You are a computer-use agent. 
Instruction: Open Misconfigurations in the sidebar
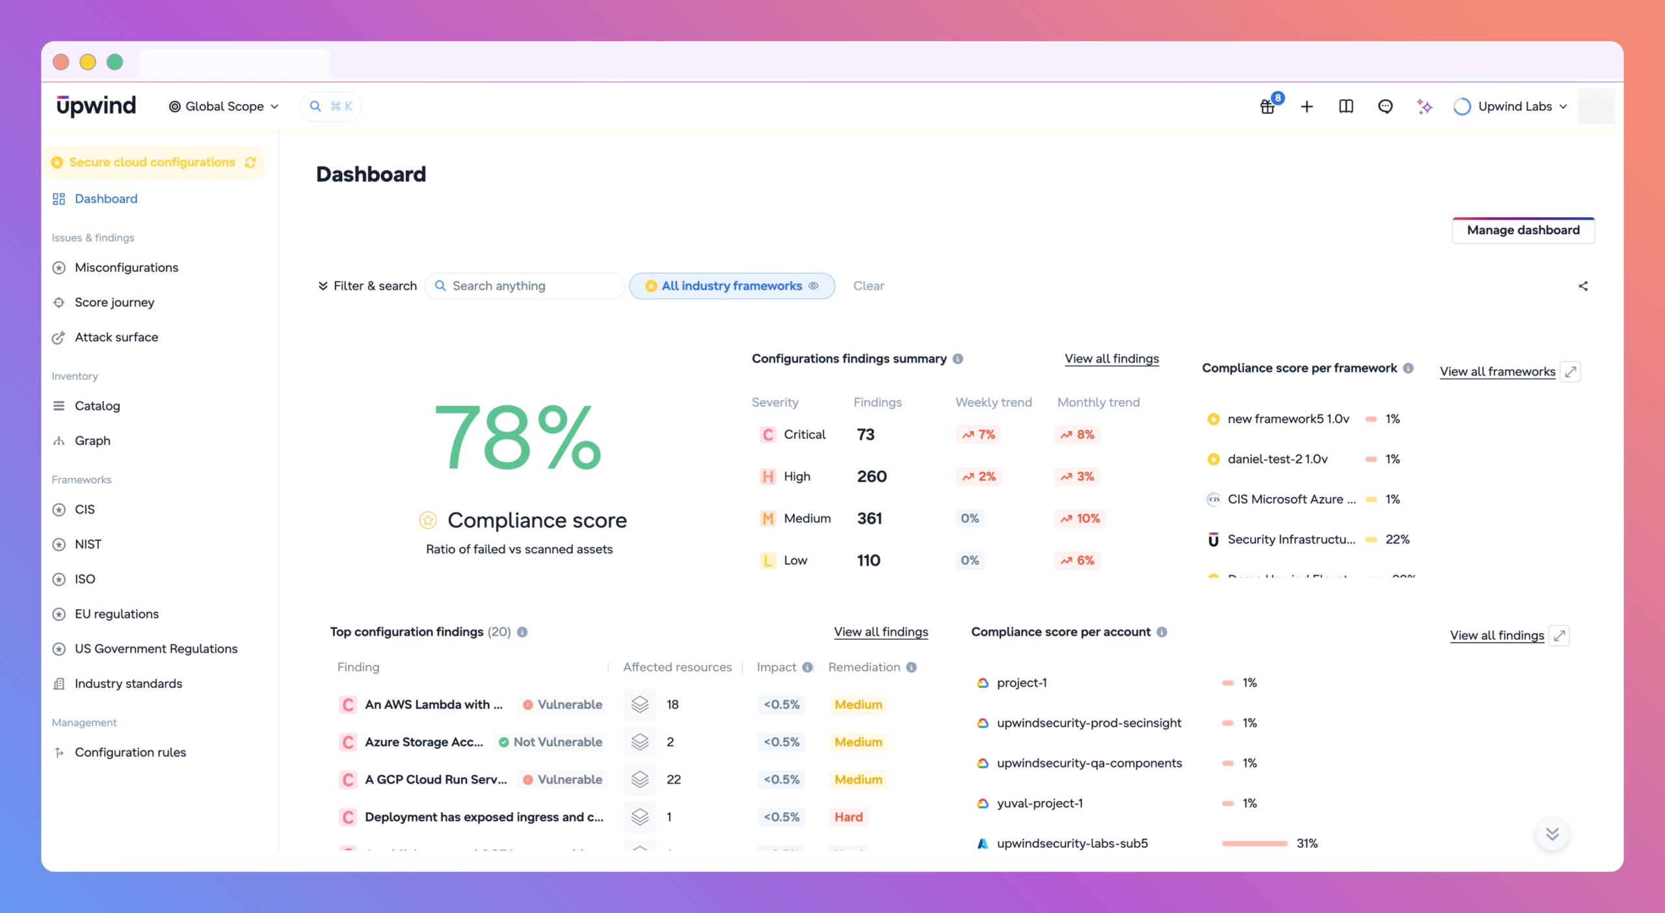pyautogui.click(x=126, y=267)
